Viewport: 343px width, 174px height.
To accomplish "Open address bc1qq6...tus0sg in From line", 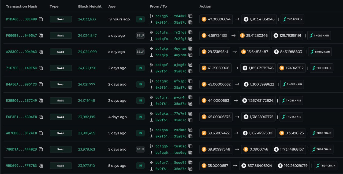I will (x=171, y=146).
